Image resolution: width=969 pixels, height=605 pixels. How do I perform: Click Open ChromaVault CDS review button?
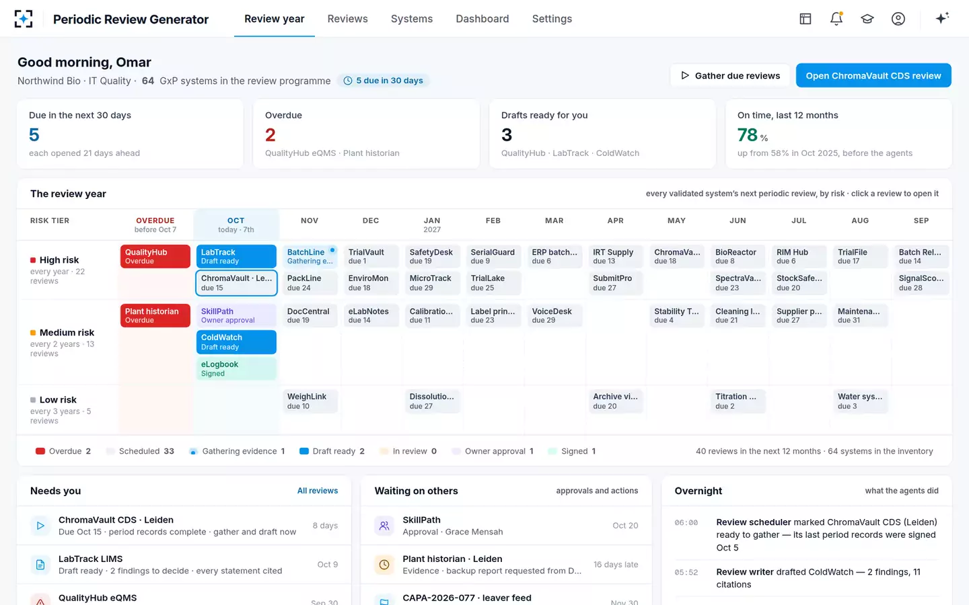[x=873, y=75]
